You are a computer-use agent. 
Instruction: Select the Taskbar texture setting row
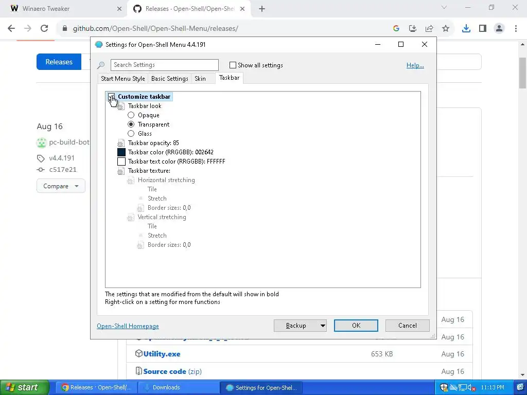point(149,171)
